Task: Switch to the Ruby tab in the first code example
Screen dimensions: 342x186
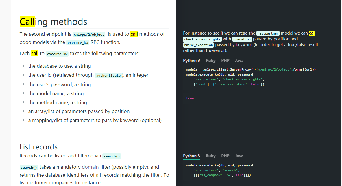Action: click(x=210, y=60)
